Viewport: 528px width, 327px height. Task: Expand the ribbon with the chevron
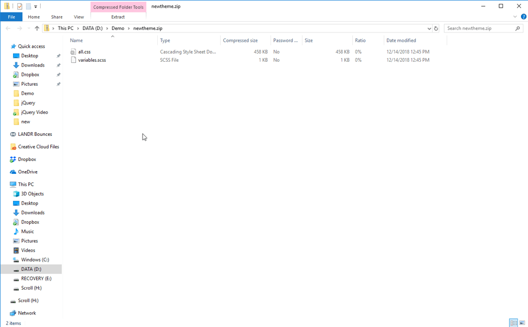[x=515, y=16]
